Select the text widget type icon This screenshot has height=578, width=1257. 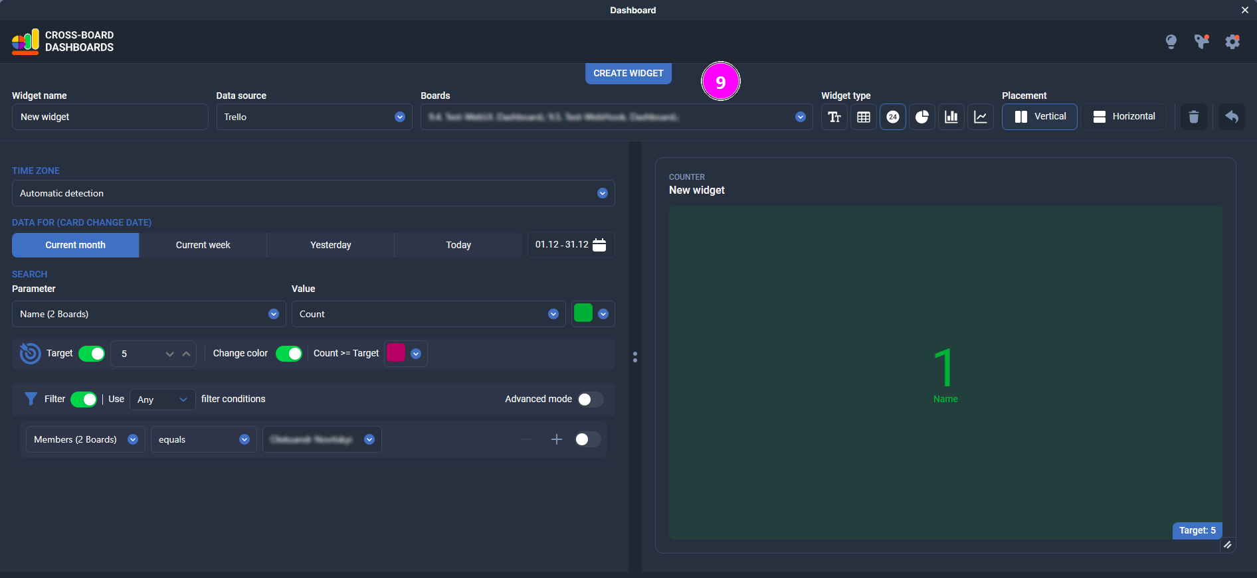click(x=834, y=117)
